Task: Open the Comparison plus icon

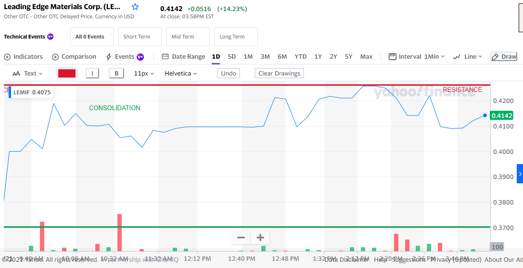Action: pos(55,57)
